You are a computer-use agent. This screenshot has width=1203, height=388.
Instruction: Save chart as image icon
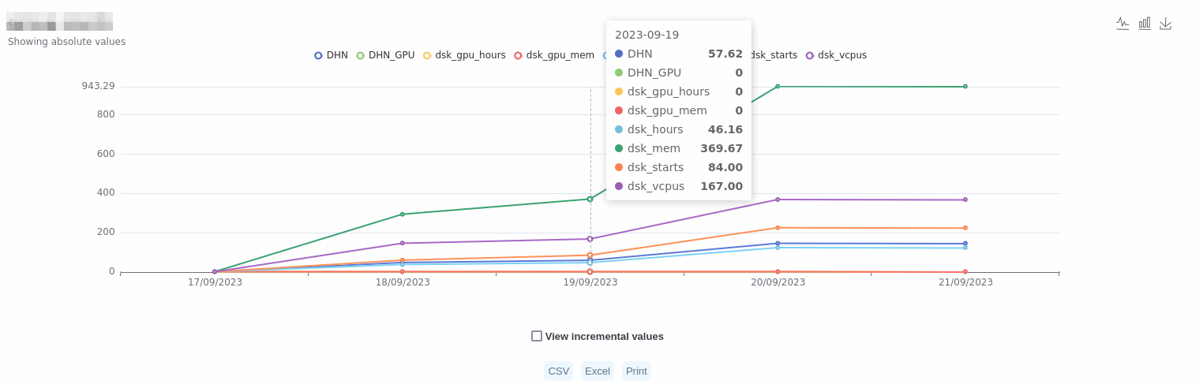tap(1165, 24)
